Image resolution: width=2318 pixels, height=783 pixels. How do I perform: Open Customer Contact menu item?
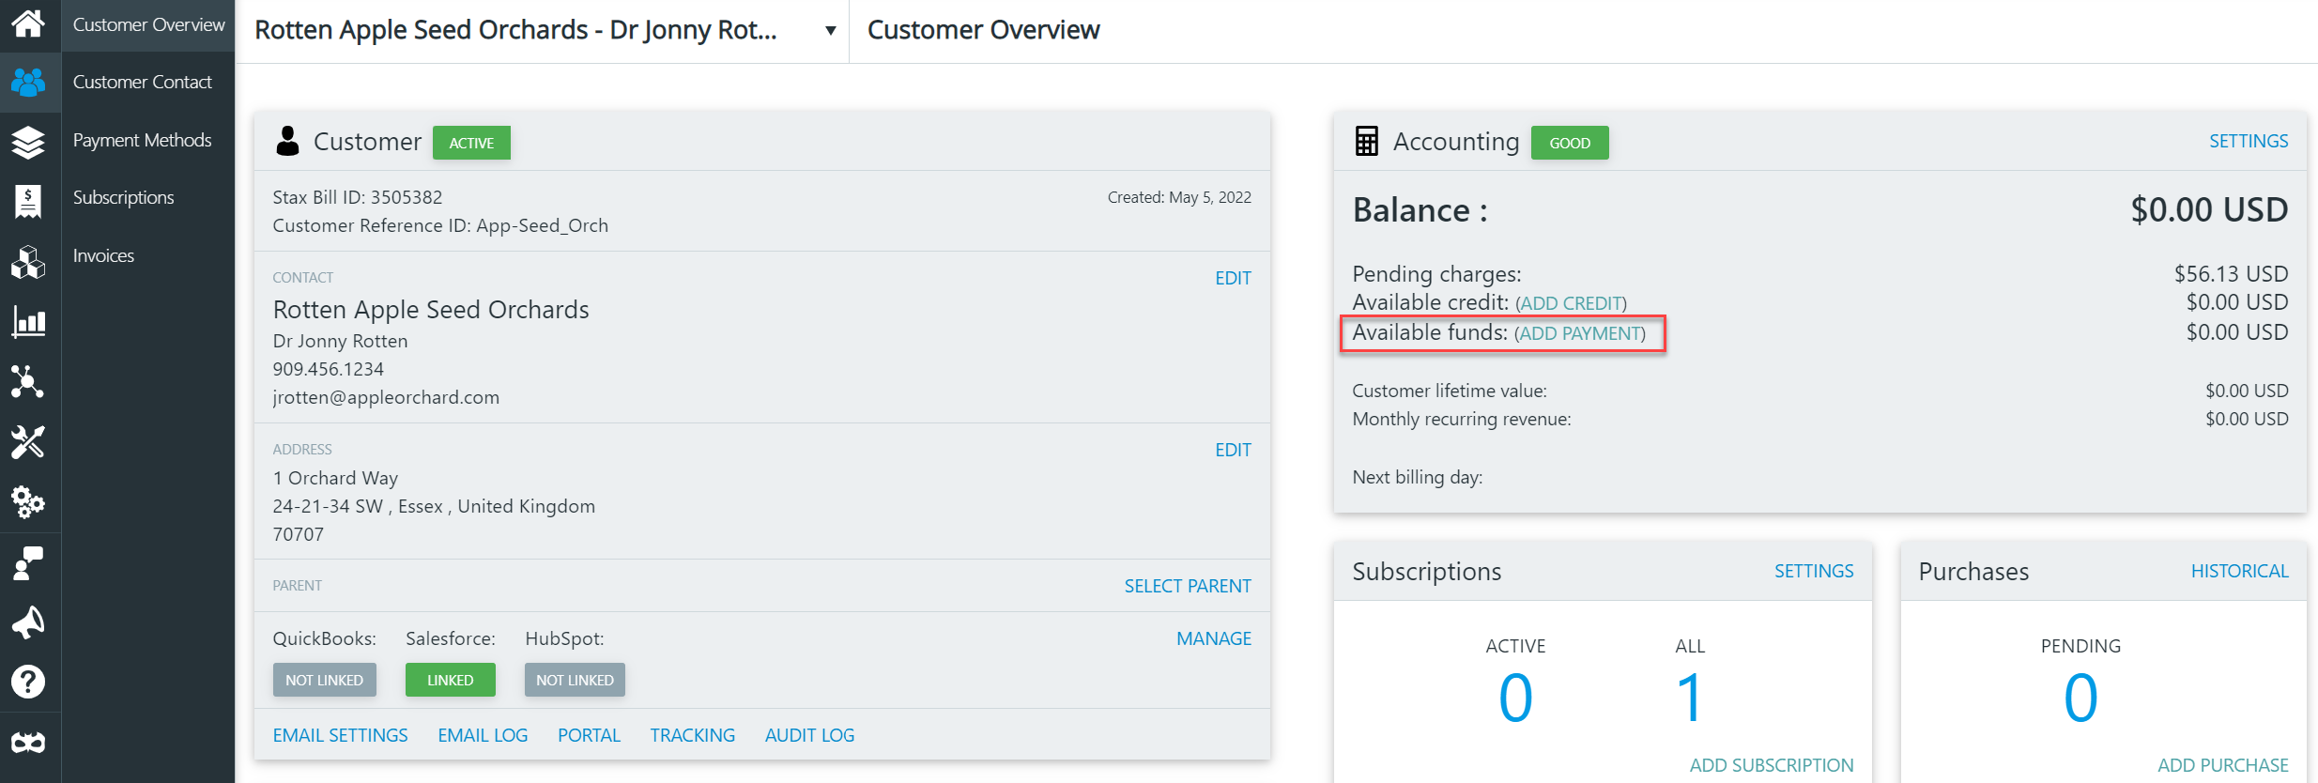tap(143, 82)
